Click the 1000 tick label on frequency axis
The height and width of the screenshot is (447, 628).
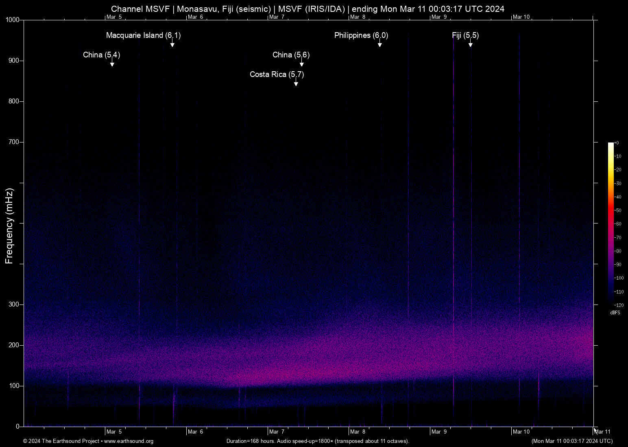(12, 20)
